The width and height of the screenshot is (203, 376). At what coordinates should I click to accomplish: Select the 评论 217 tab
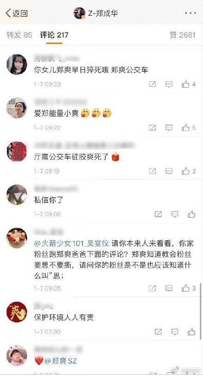[54, 35]
